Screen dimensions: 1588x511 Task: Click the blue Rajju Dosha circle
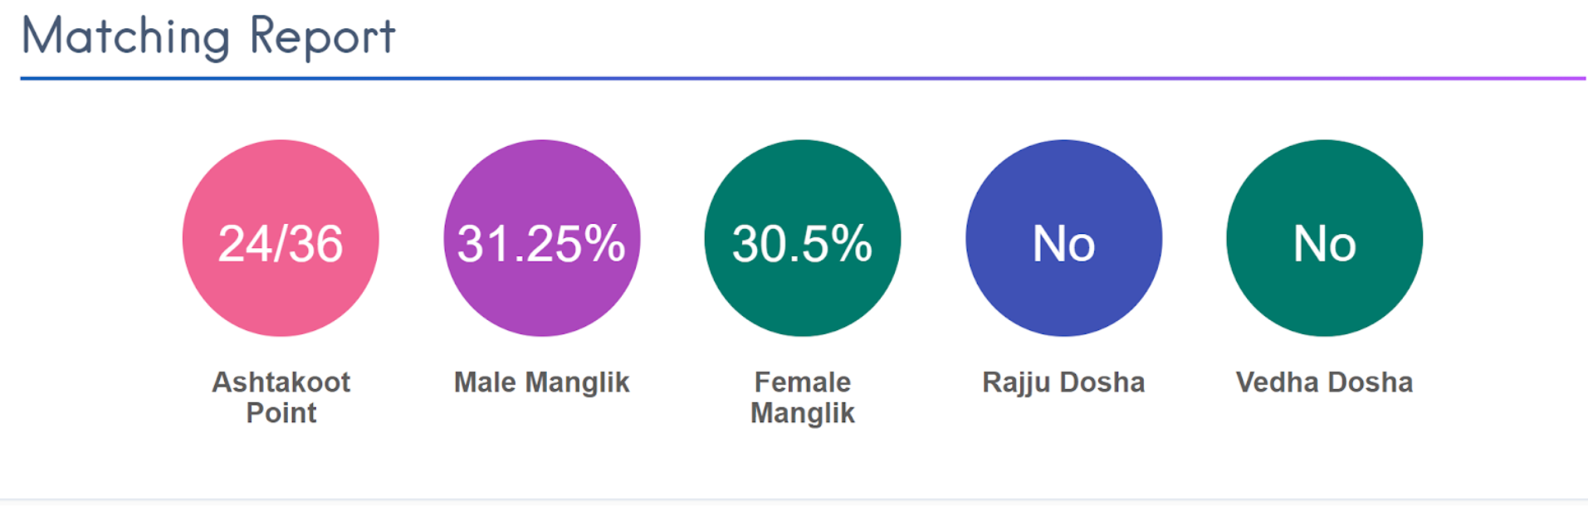(x=1063, y=303)
